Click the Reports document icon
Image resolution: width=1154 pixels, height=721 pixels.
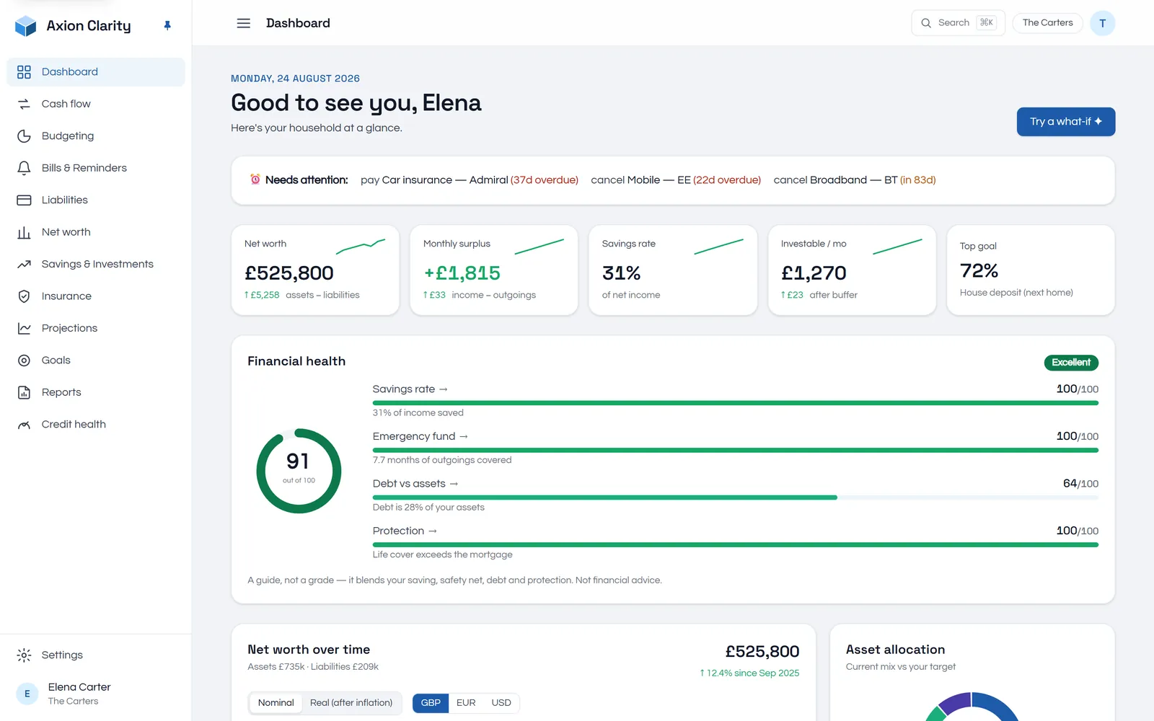click(x=24, y=392)
